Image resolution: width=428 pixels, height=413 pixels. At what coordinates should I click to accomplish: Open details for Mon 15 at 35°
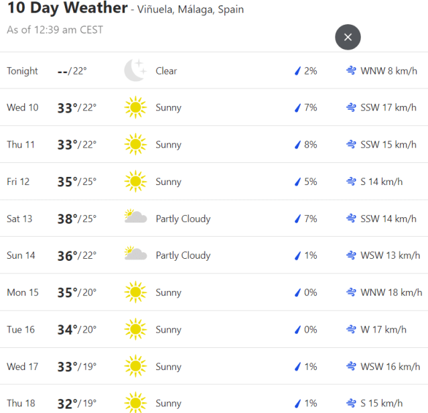pyautogui.click(x=68, y=292)
